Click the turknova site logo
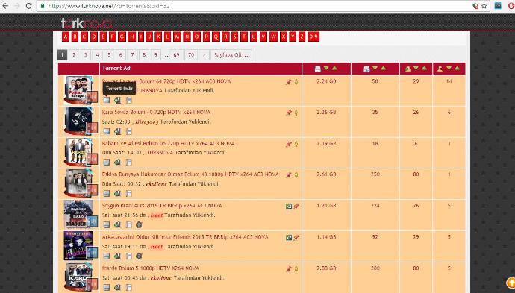 tap(87, 23)
